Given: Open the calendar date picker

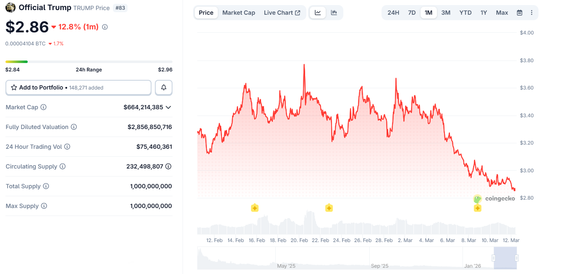Looking at the screenshot, I should (519, 13).
